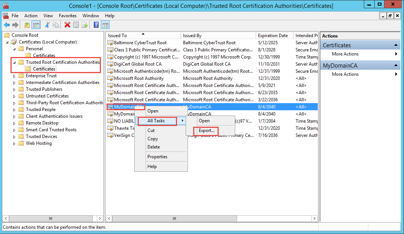Select the Client Authentication Issuers tree item
This screenshot has width=404, height=234.
point(54,116)
